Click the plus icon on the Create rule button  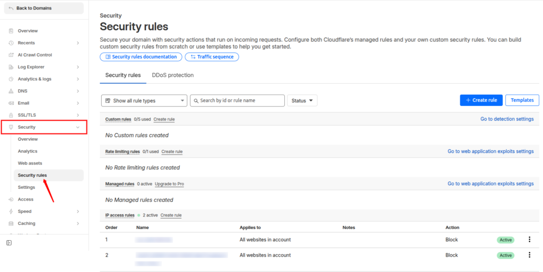pos(468,100)
